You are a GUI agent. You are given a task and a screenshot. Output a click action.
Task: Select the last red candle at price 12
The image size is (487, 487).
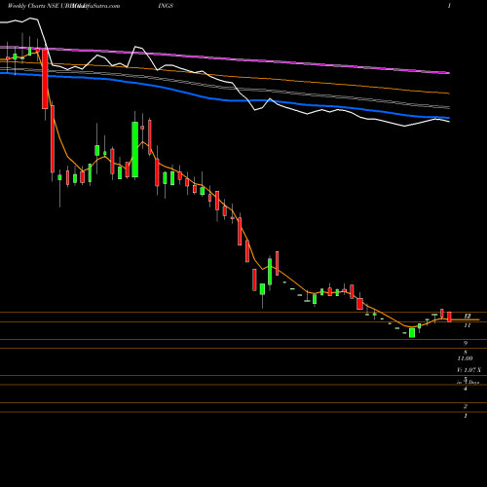(x=449, y=317)
